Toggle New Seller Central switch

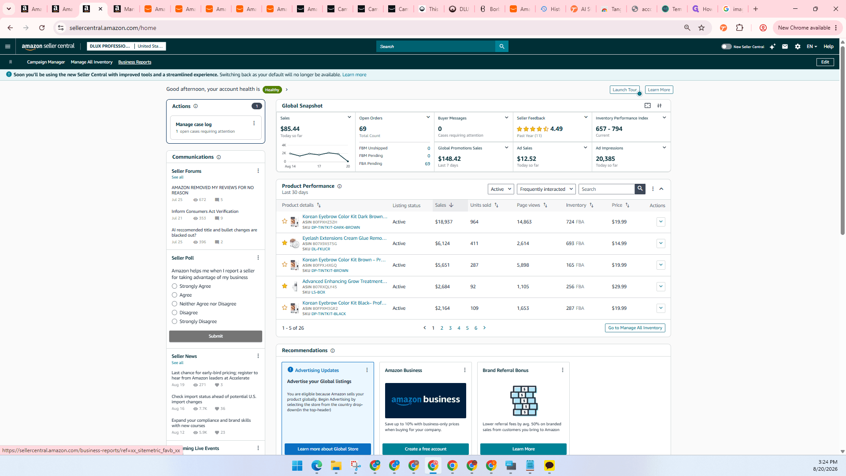(726, 46)
